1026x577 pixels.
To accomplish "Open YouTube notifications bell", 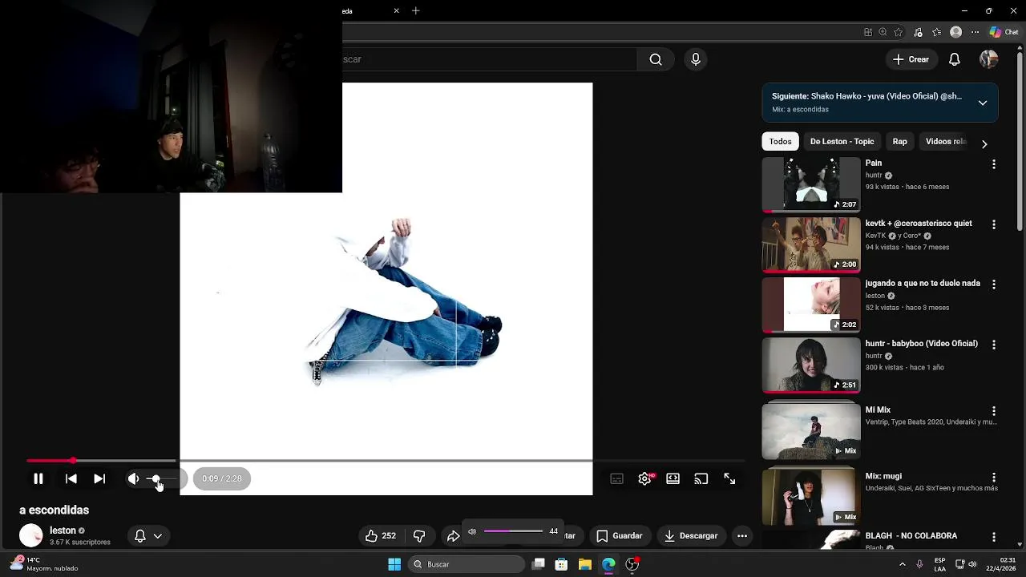I will click(955, 59).
